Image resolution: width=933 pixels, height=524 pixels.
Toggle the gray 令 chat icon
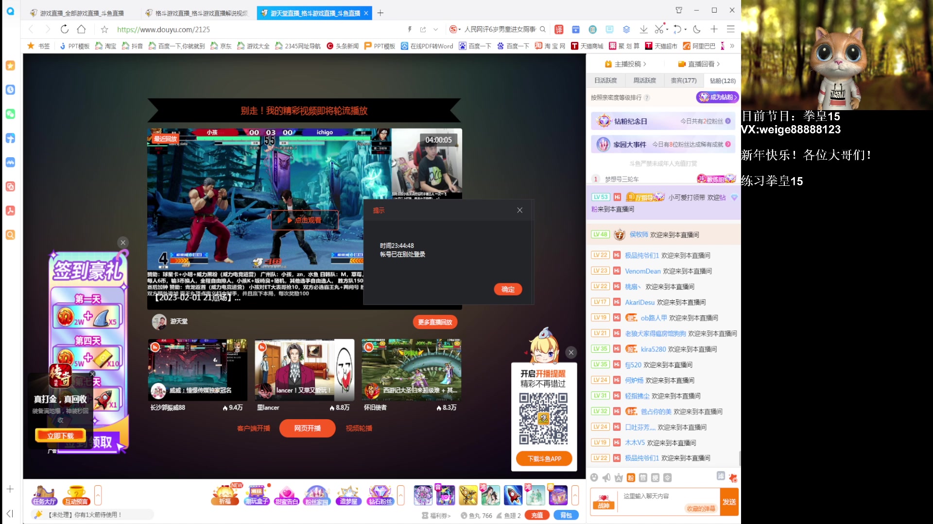(668, 478)
